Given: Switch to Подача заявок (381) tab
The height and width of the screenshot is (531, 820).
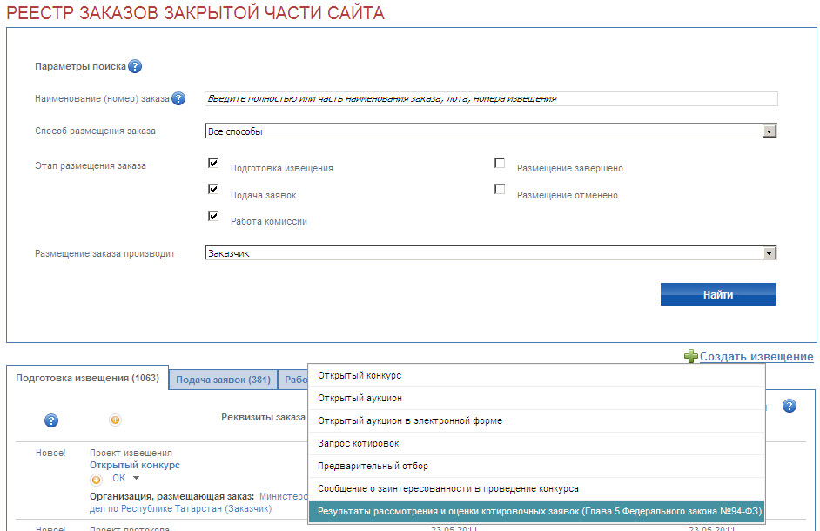Looking at the screenshot, I should (224, 380).
